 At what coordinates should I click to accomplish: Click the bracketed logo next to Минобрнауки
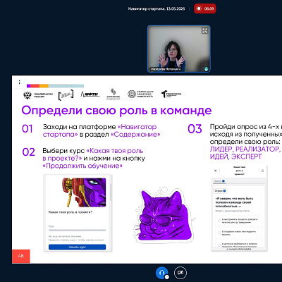pyautogui.click(x=66, y=95)
